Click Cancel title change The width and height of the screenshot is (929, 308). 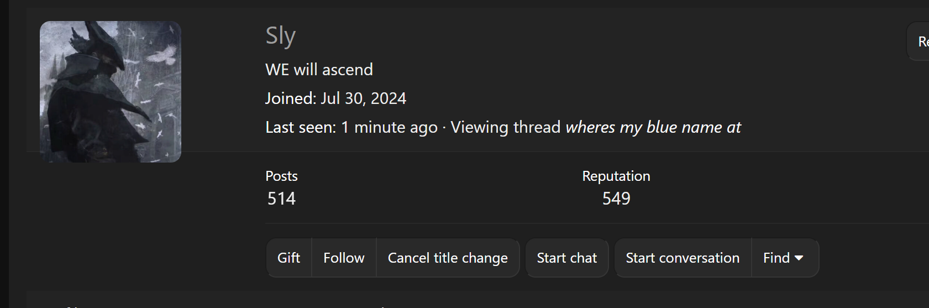[x=448, y=258]
